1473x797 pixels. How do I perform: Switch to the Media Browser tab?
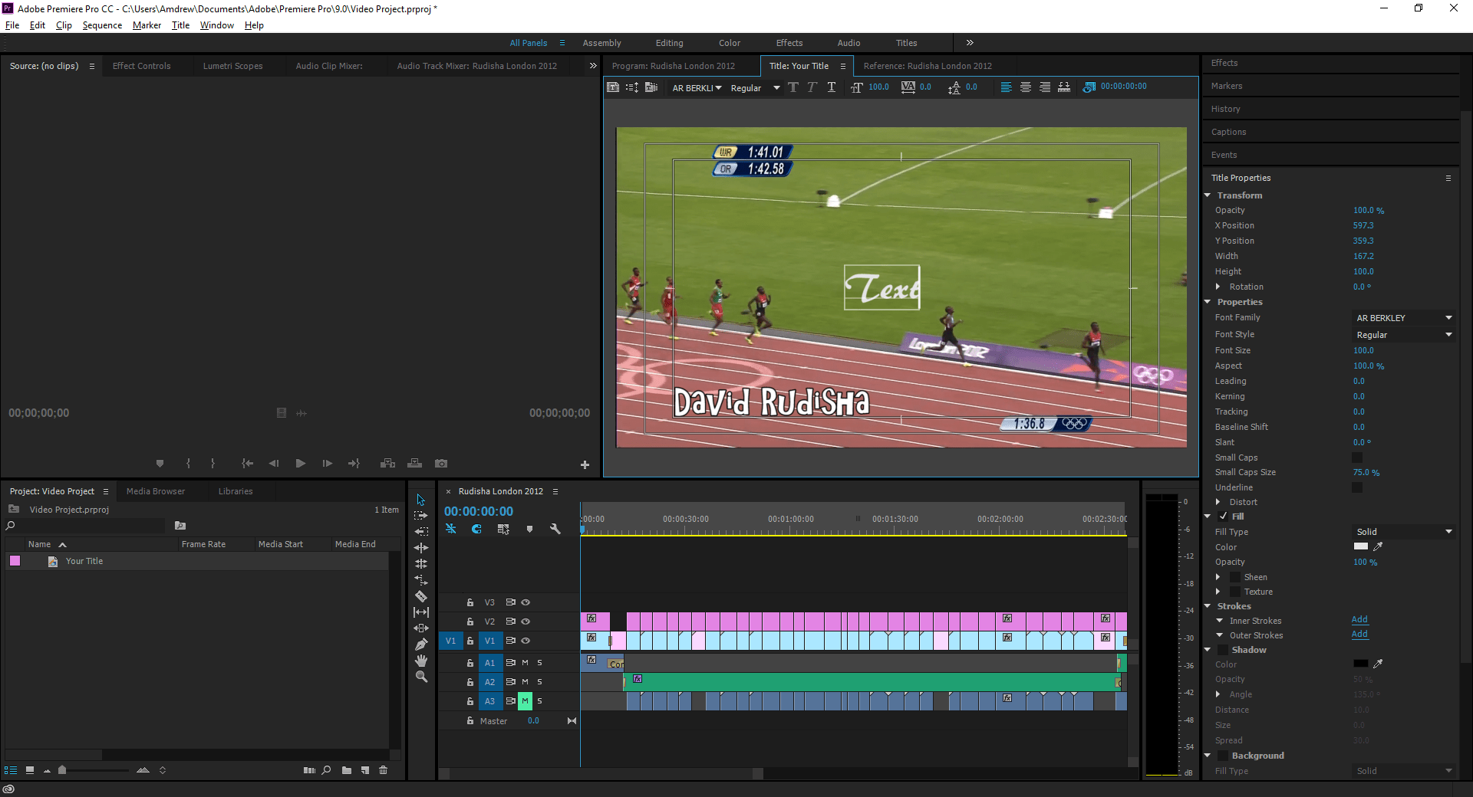click(x=156, y=491)
